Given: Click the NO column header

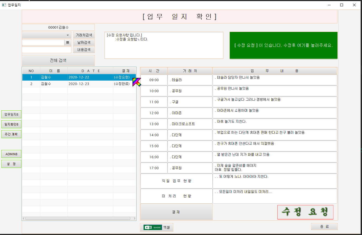Looking at the screenshot, I should [x=31, y=71].
